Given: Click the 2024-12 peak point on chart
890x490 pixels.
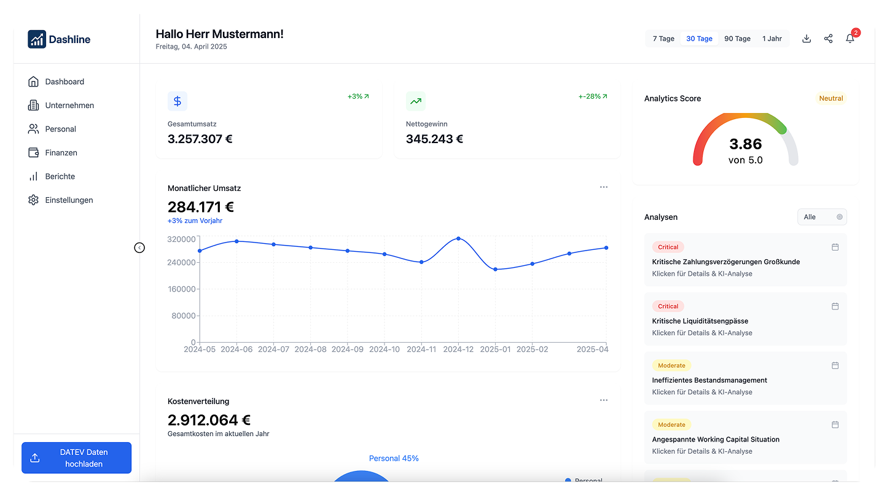Looking at the screenshot, I should (458, 238).
